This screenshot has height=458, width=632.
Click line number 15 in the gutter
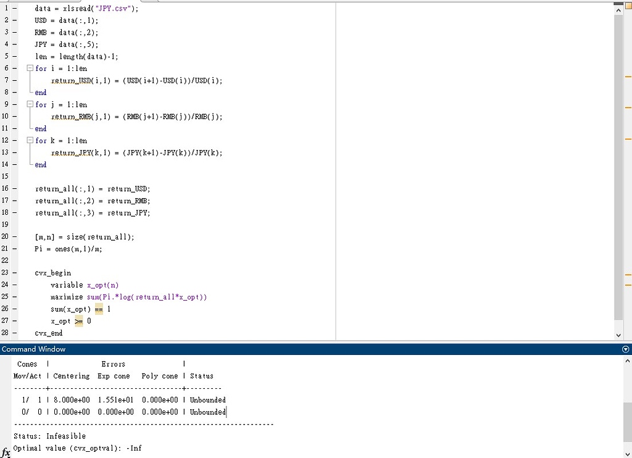coord(5,176)
